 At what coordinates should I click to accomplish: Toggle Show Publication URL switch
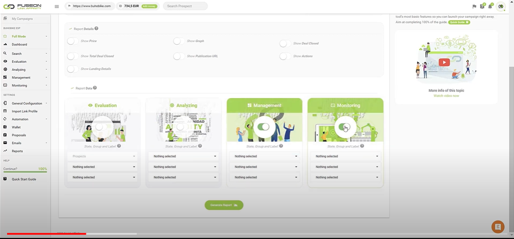click(179, 56)
